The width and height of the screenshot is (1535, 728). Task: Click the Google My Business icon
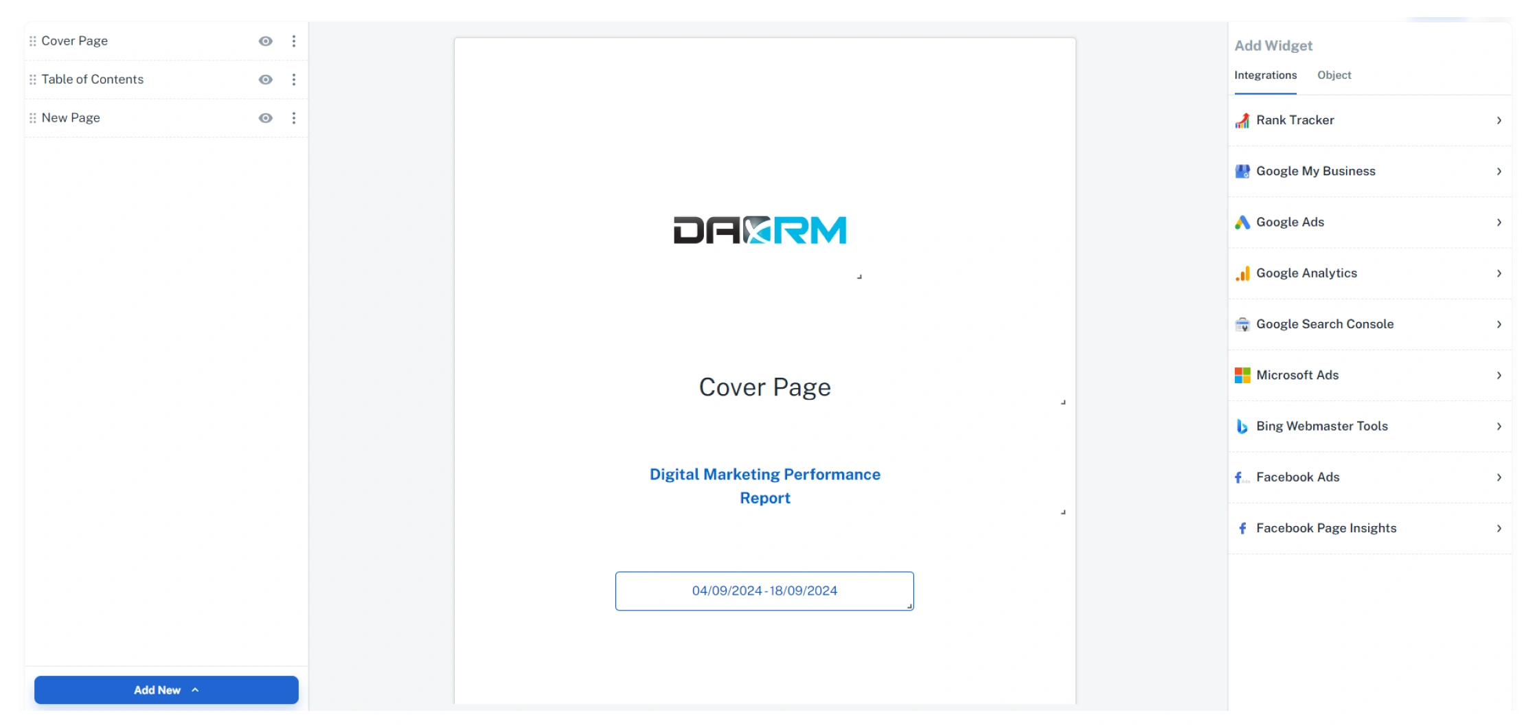click(x=1242, y=172)
